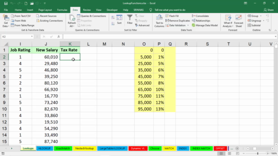The height and width of the screenshot is (156, 278).
Task: Expand the Group dropdown arrow
Action: pos(261,16)
